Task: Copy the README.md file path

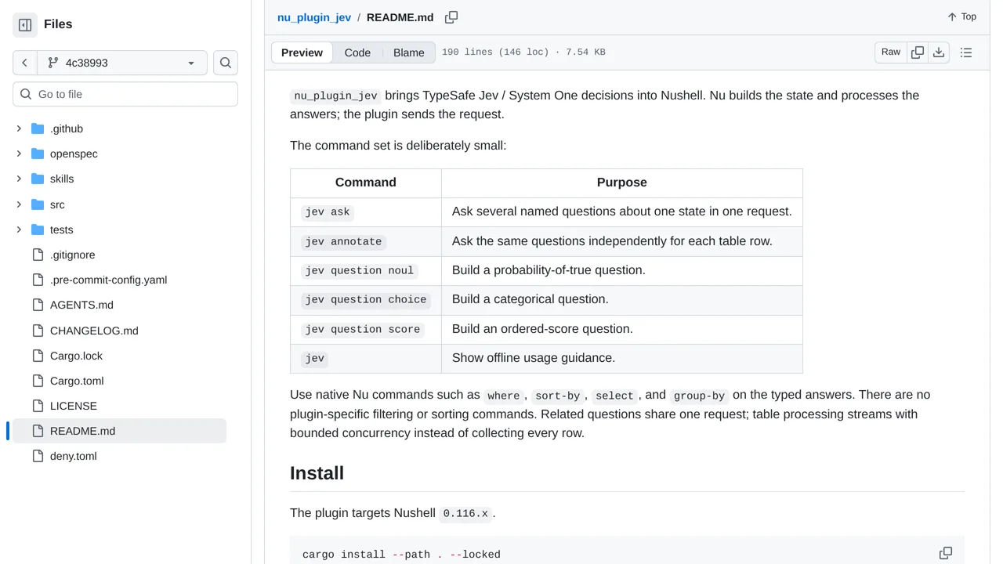Action: point(451,17)
